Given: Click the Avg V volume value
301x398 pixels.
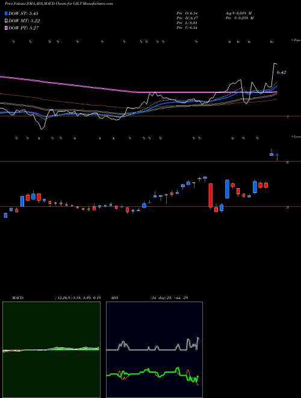Looking at the screenshot, I should (x=239, y=13).
